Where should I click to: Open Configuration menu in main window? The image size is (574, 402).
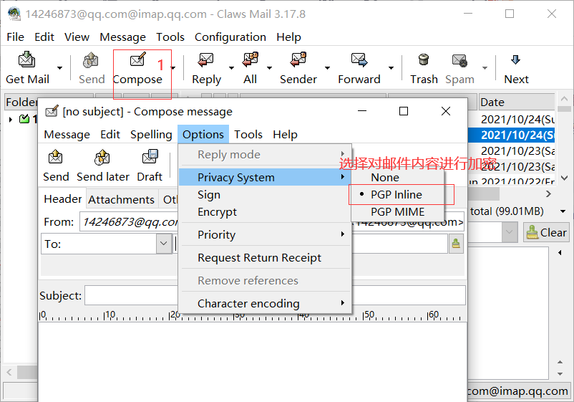coord(230,37)
